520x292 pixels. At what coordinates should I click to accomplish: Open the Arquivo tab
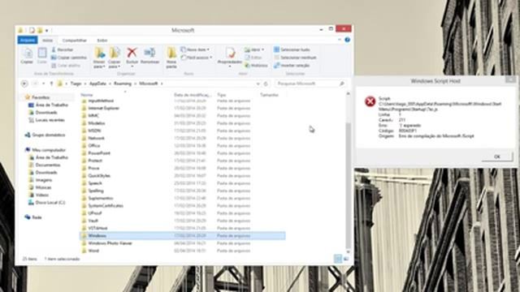click(28, 40)
